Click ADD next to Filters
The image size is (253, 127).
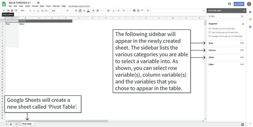click(x=242, y=64)
